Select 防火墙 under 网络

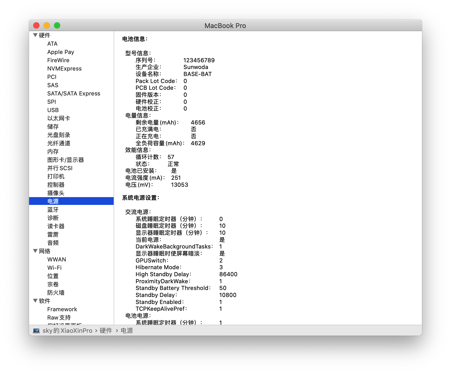(56, 293)
